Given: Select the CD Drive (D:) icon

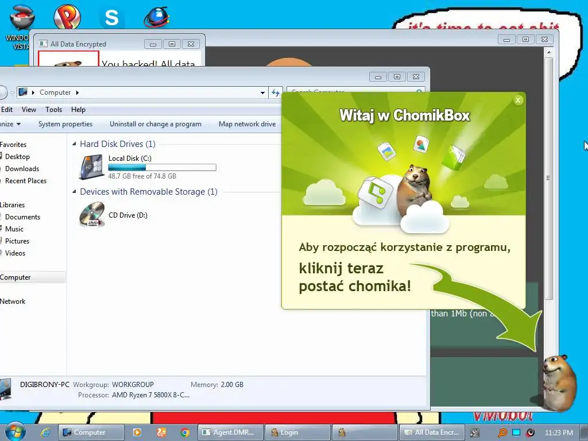Looking at the screenshot, I should tap(92, 215).
